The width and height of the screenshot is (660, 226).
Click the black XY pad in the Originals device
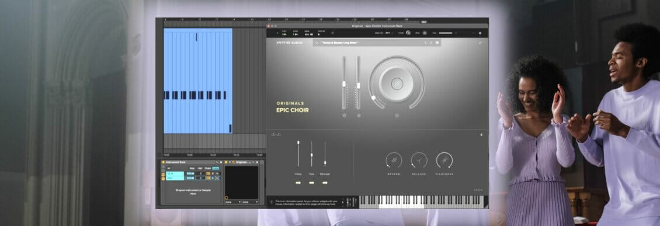point(242,183)
